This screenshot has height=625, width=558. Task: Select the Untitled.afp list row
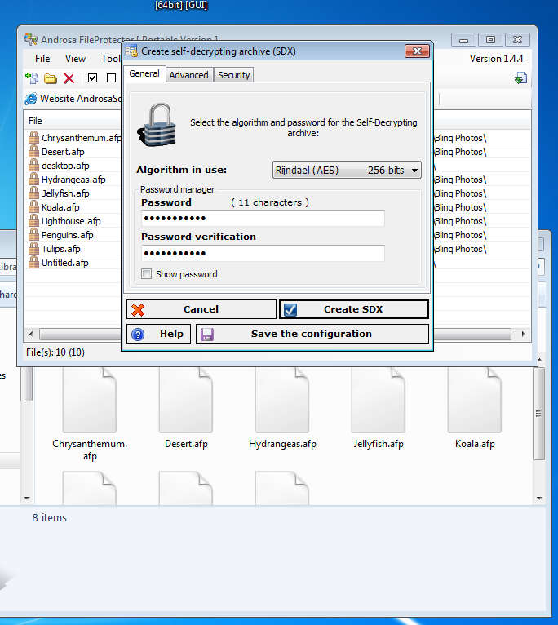coord(73,263)
